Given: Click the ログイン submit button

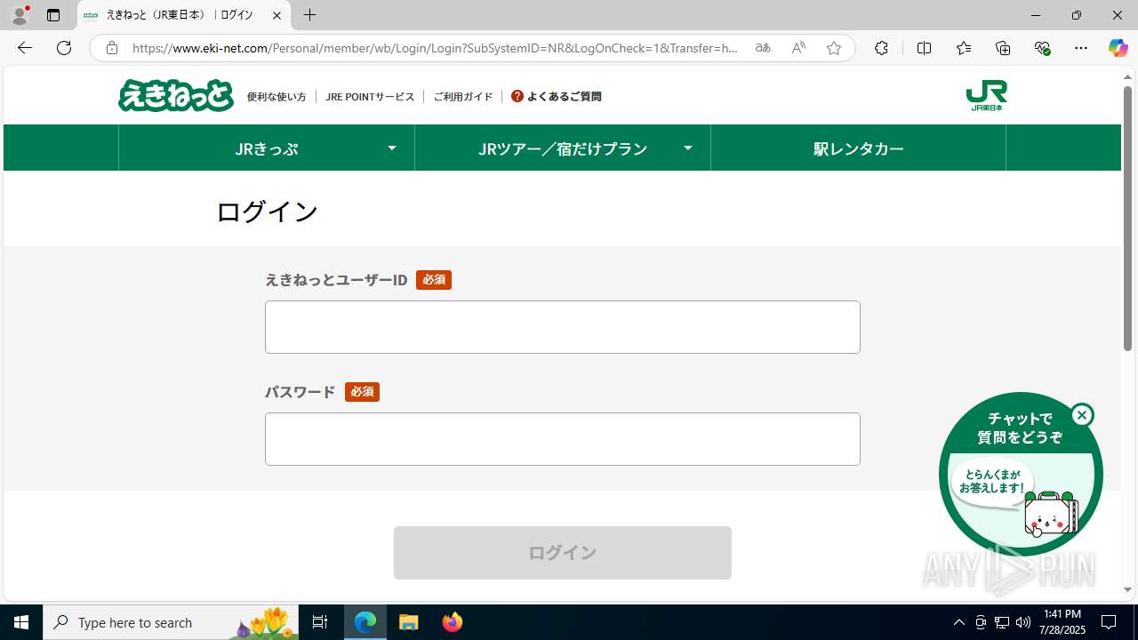Looking at the screenshot, I should (563, 553).
